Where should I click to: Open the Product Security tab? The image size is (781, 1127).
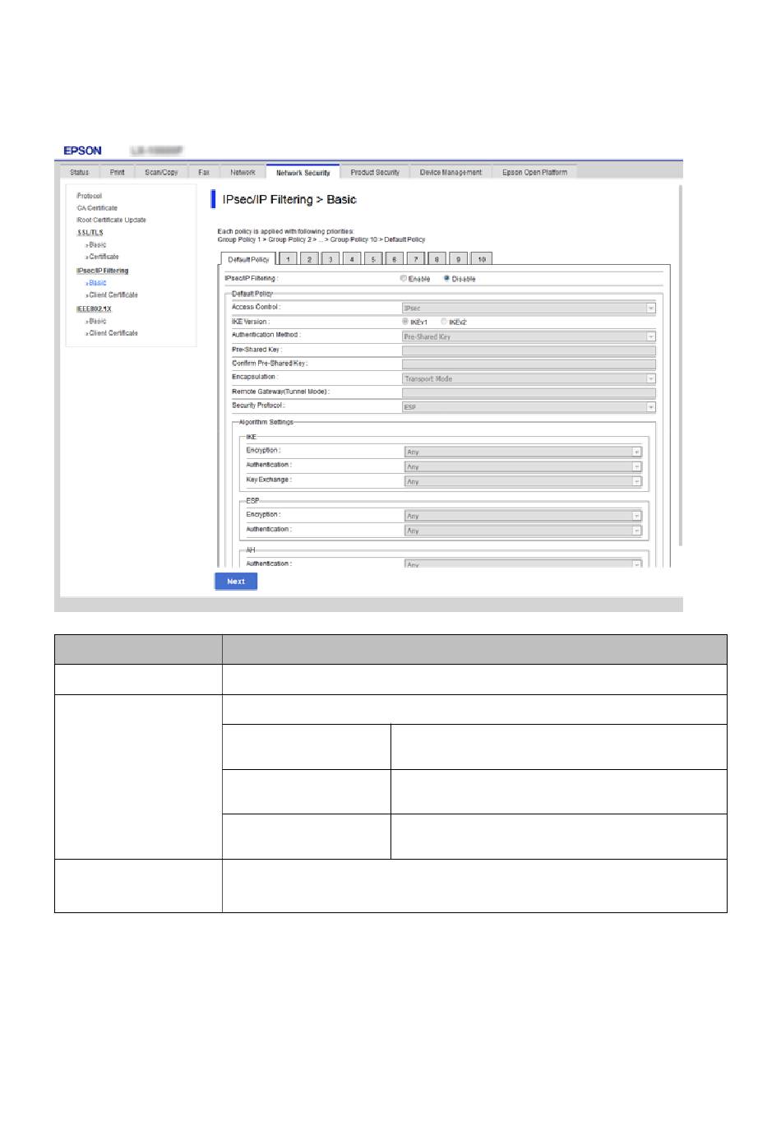(x=375, y=172)
